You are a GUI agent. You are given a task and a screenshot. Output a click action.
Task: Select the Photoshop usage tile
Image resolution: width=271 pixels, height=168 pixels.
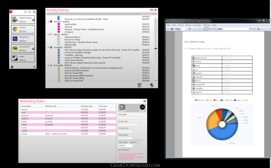click(23, 39)
